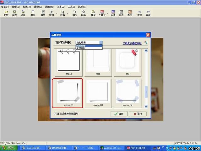Viewport: 201px width, 151px height.
Task: Open the 工具(I) menu
Action: [x=71, y=7]
